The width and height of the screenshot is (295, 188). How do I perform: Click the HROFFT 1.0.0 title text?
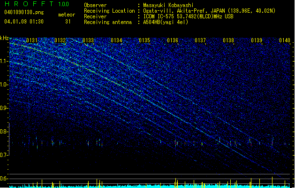pos(37,4)
